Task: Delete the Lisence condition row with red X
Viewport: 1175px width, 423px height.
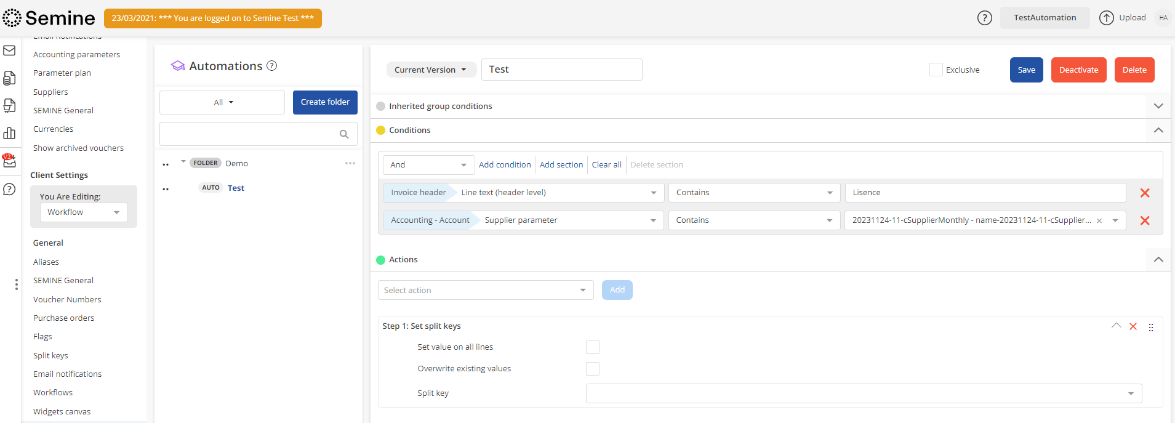Action: pos(1144,193)
